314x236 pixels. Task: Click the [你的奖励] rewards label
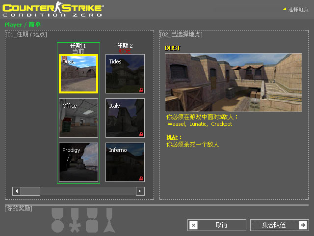click(19, 208)
